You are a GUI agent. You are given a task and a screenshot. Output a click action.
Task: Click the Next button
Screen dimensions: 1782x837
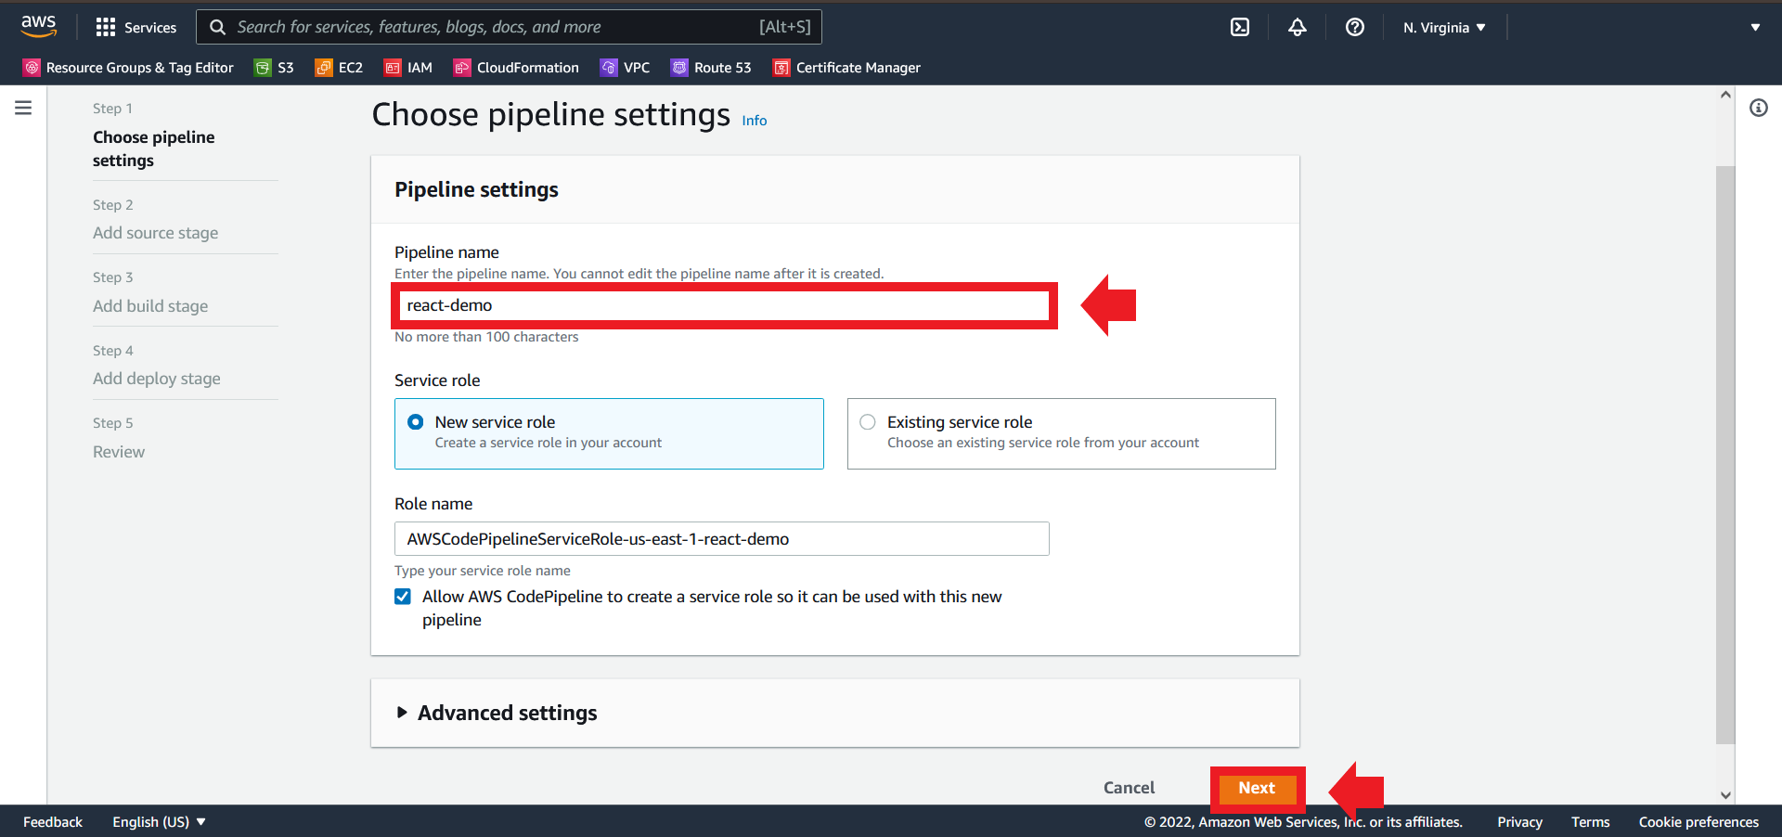point(1257,787)
